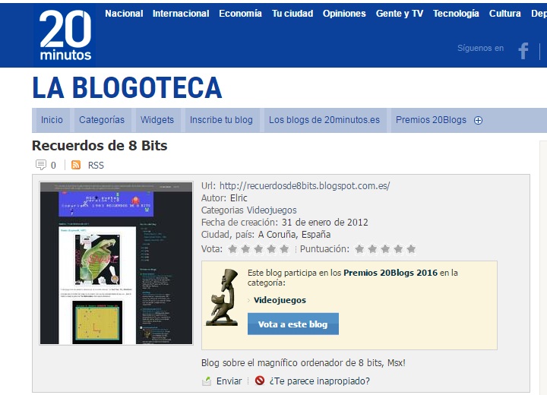Click the blog description about Msx
This screenshot has width=547, height=395.
pyautogui.click(x=303, y=363)
